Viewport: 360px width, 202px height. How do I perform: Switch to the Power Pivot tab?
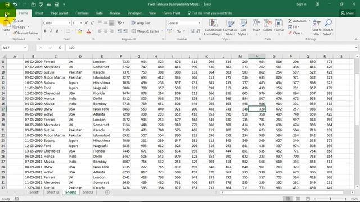[172, 13]
